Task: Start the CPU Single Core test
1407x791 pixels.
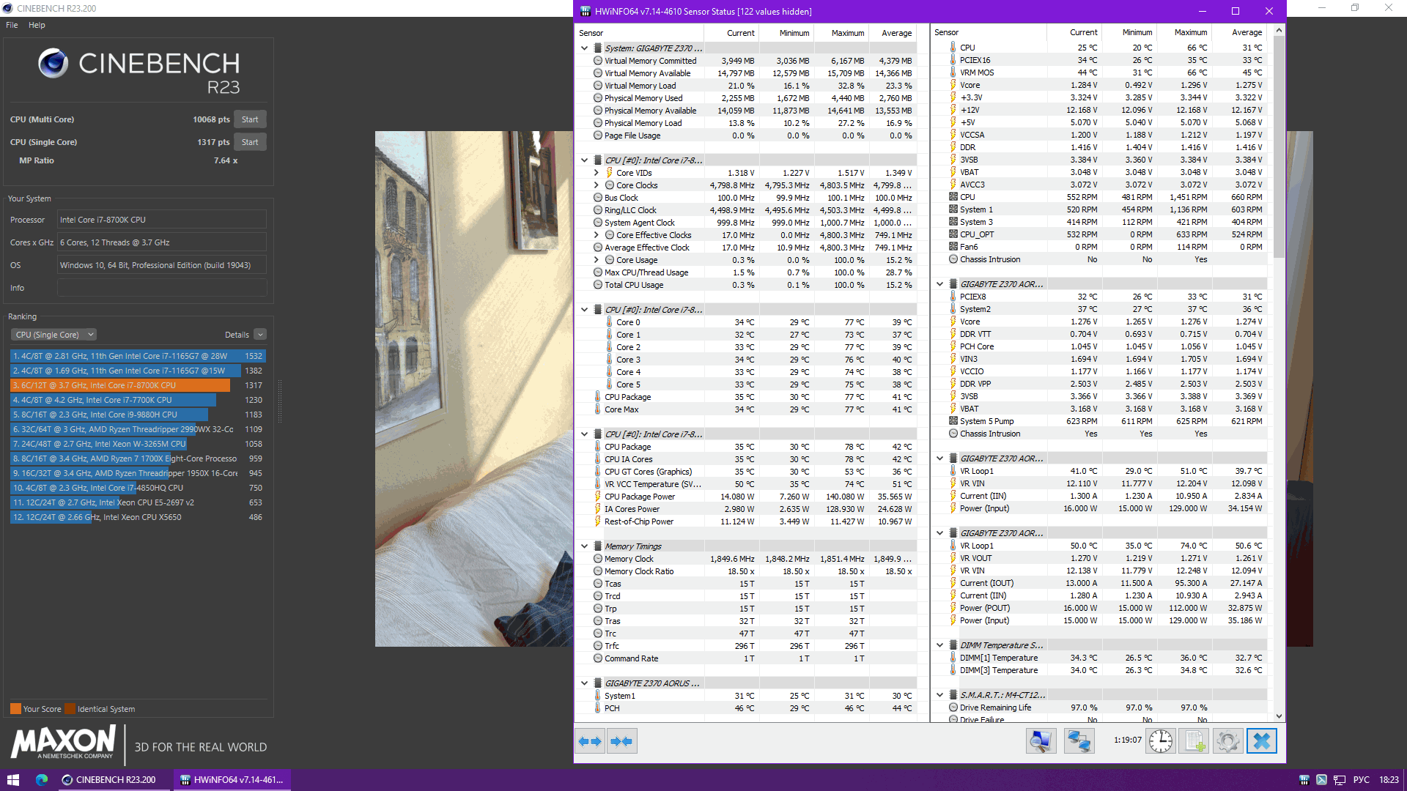Action: pyautogui.click(x=250, y=142)
